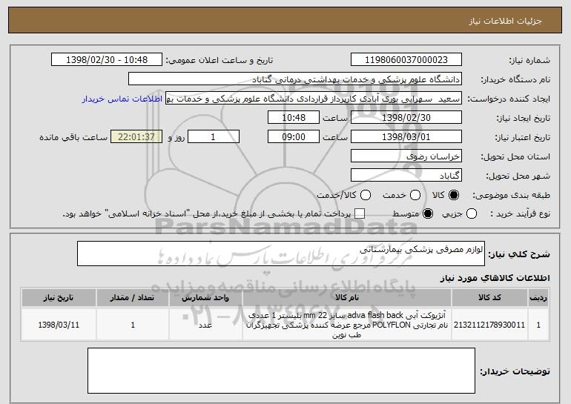Click the product code 2132112178930011 cell
The height and width of the screenshot is (404, 571).
(x=489, y=325)
